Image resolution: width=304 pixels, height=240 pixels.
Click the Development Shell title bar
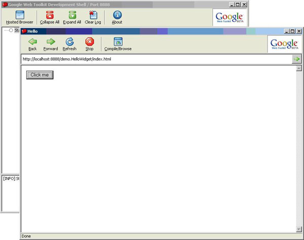[x=101, y=4]
